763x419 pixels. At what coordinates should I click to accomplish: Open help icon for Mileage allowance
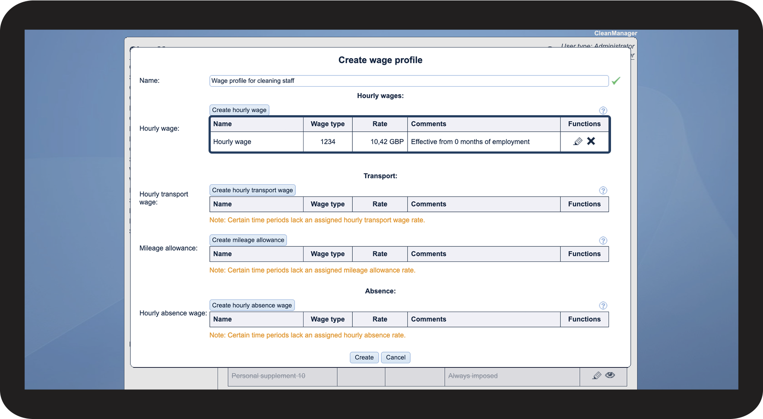point(603,240)
